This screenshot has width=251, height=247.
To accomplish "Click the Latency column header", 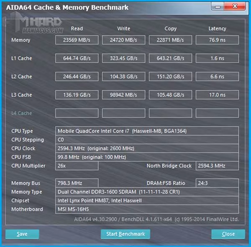I will click(217, 29).
